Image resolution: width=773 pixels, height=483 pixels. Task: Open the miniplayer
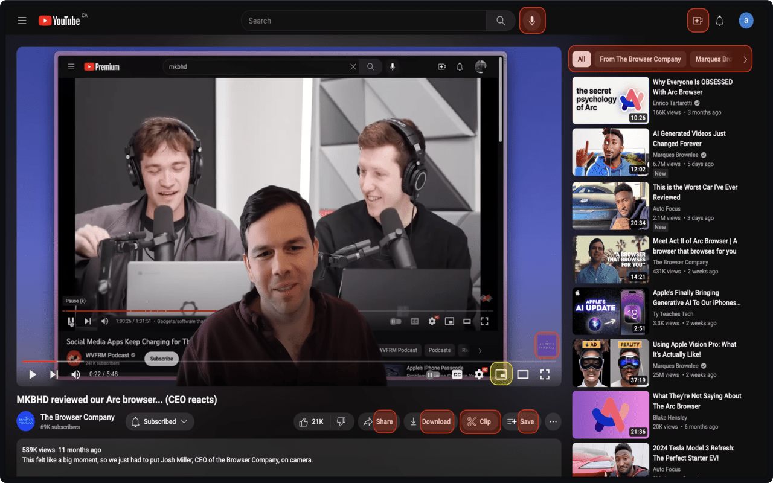501,374
